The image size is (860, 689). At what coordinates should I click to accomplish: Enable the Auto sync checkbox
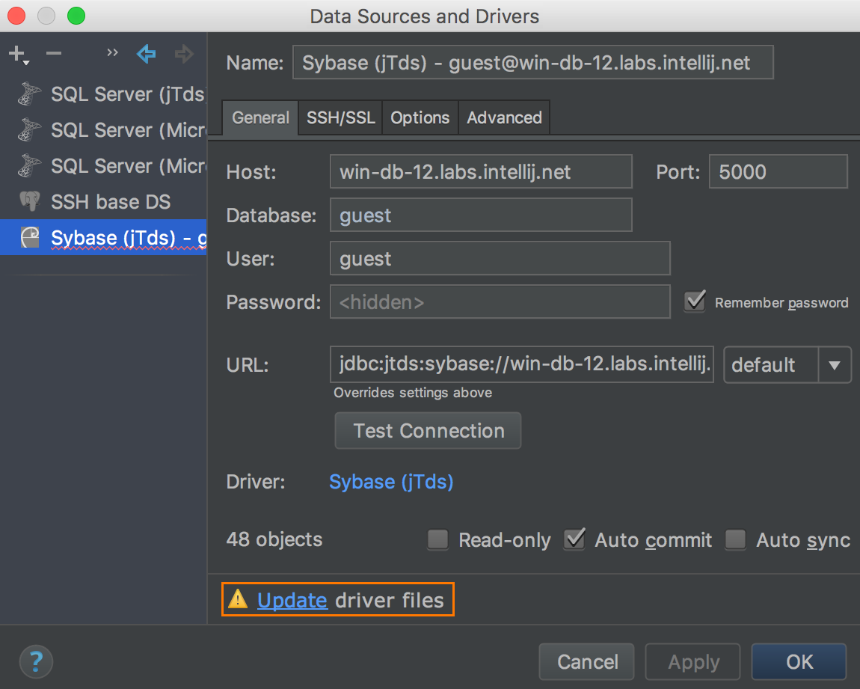(736, 539)
